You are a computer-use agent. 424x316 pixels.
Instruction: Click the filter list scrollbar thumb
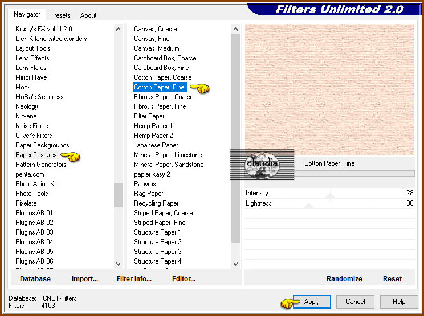pyautogui.click(x=235, y=138)
